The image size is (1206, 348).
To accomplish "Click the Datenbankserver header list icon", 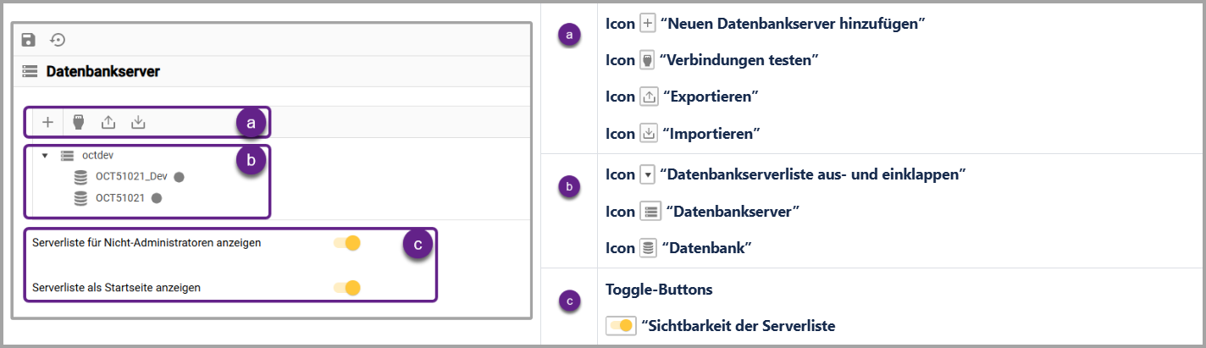I will coord(30,72).
